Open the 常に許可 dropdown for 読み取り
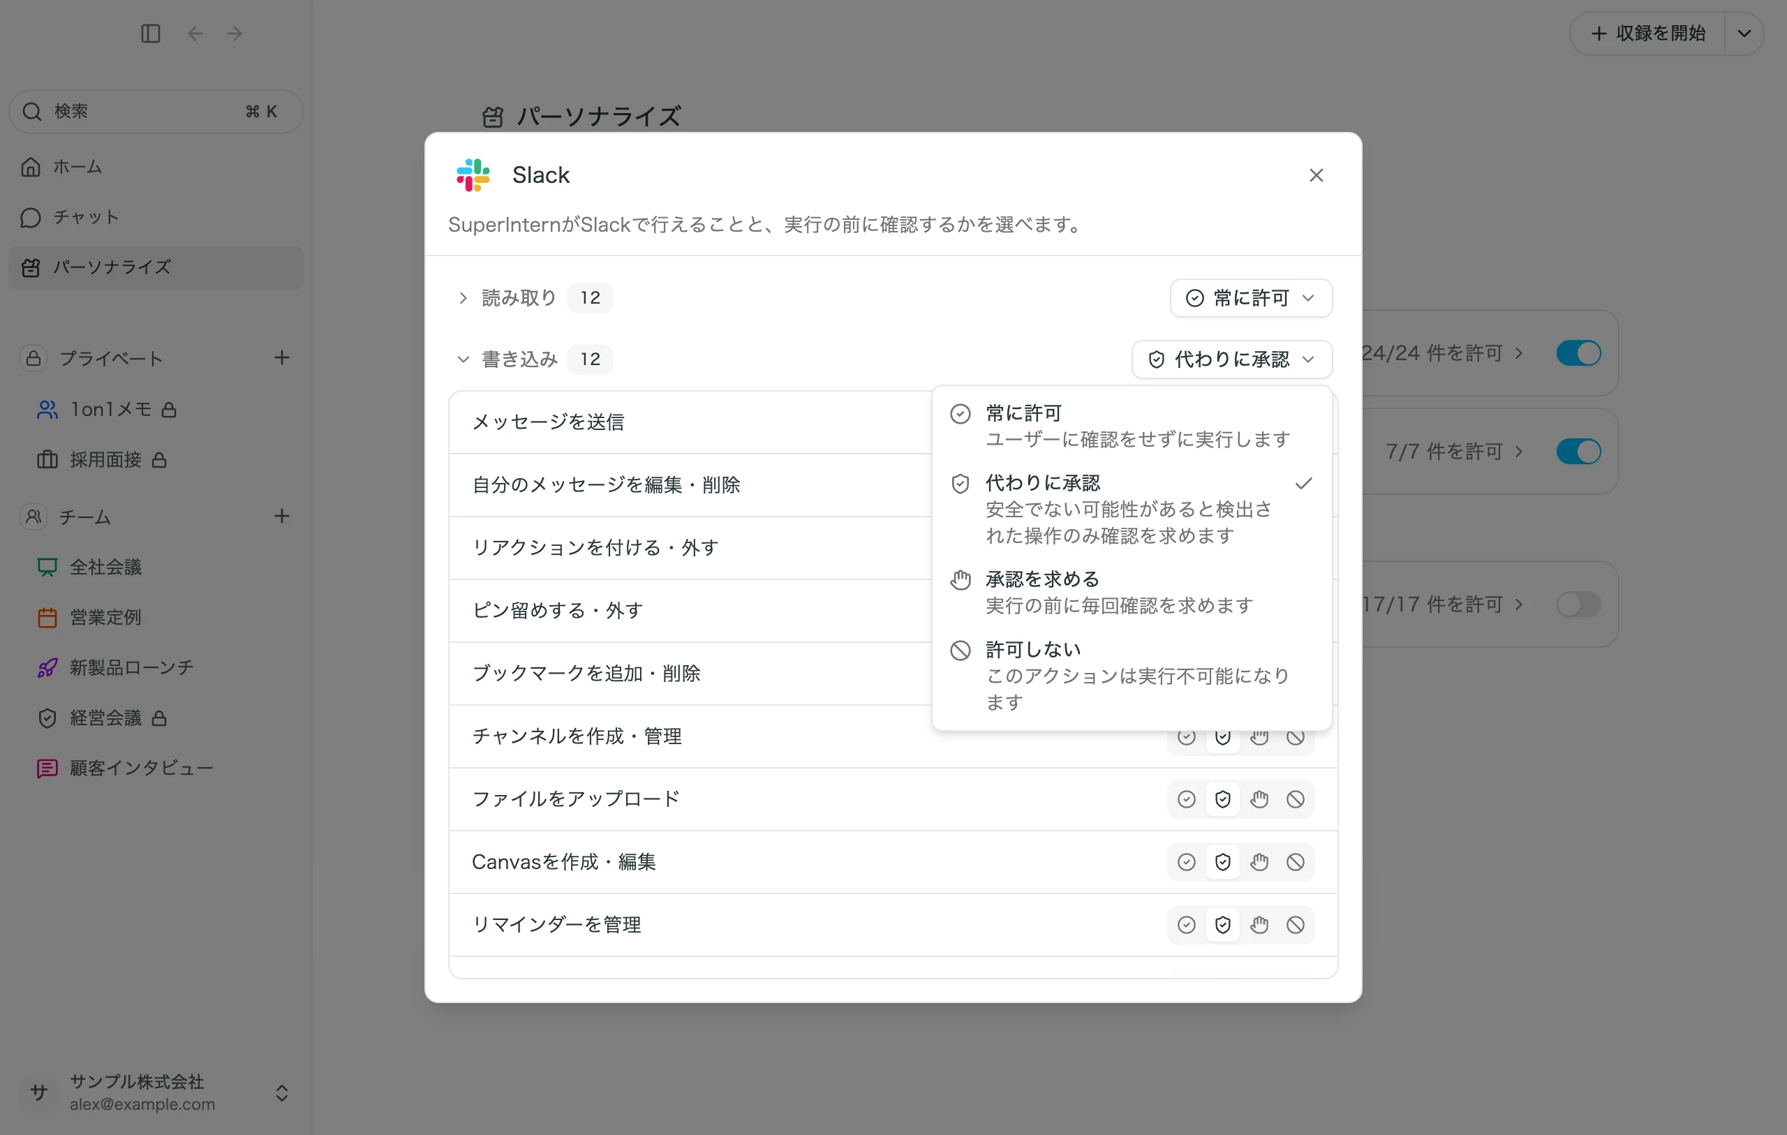The height and width of the screenshot is (1135, 1787). pyautogui.click(x=1250, y=297)
